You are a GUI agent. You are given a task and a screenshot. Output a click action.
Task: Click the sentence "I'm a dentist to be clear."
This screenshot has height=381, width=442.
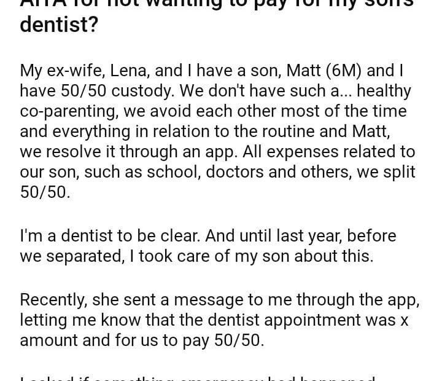(121, 236)
